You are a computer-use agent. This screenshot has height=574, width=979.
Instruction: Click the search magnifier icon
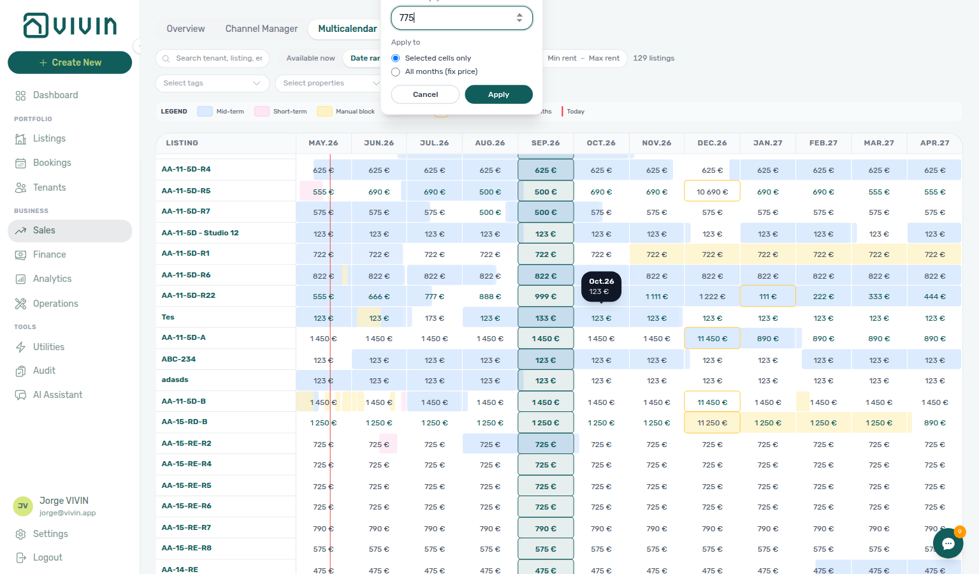[166, 59]
